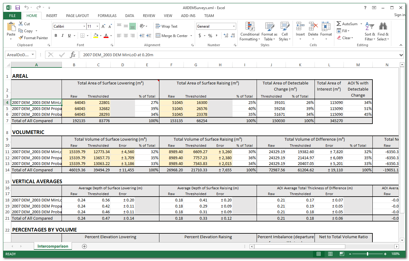Viewport: 409px width, 261px height.
Task: Toggle Center horizontal alignment
Action: (x=126, y=36)
